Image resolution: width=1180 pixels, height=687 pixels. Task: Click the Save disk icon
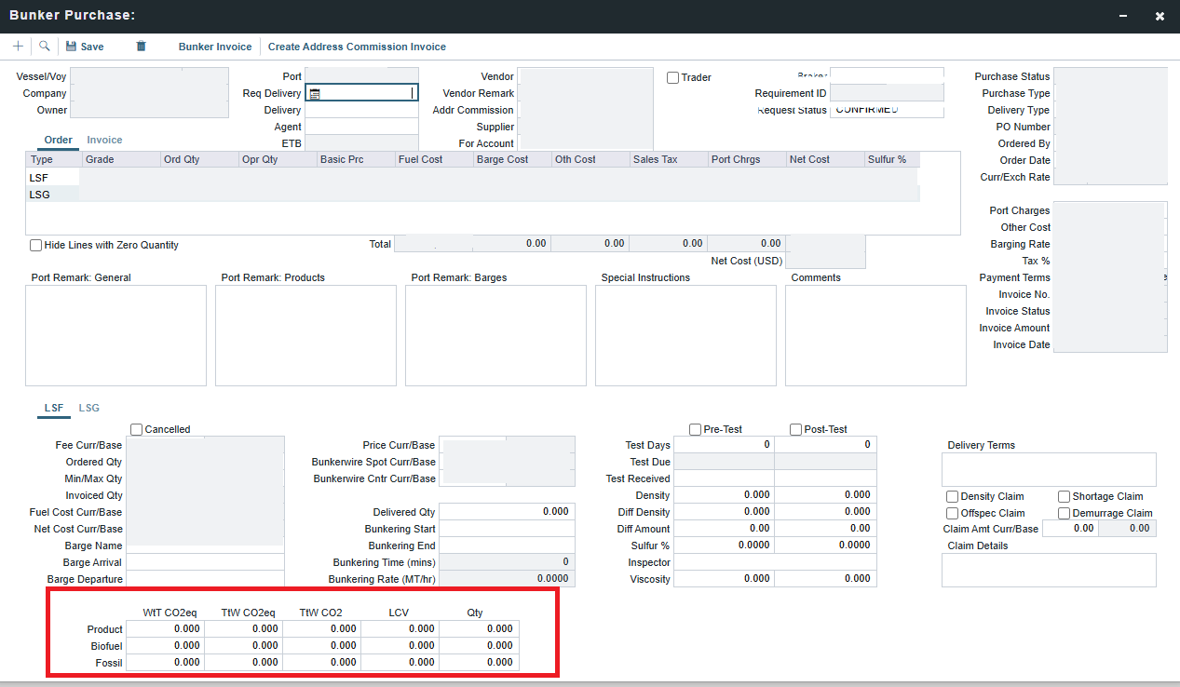(72, 47)
